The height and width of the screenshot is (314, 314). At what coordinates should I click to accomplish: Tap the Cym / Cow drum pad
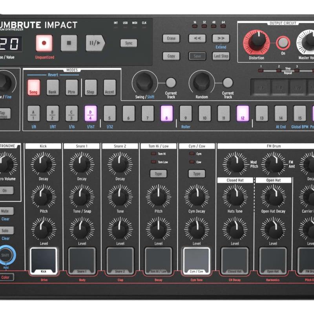tap(197, 261)
